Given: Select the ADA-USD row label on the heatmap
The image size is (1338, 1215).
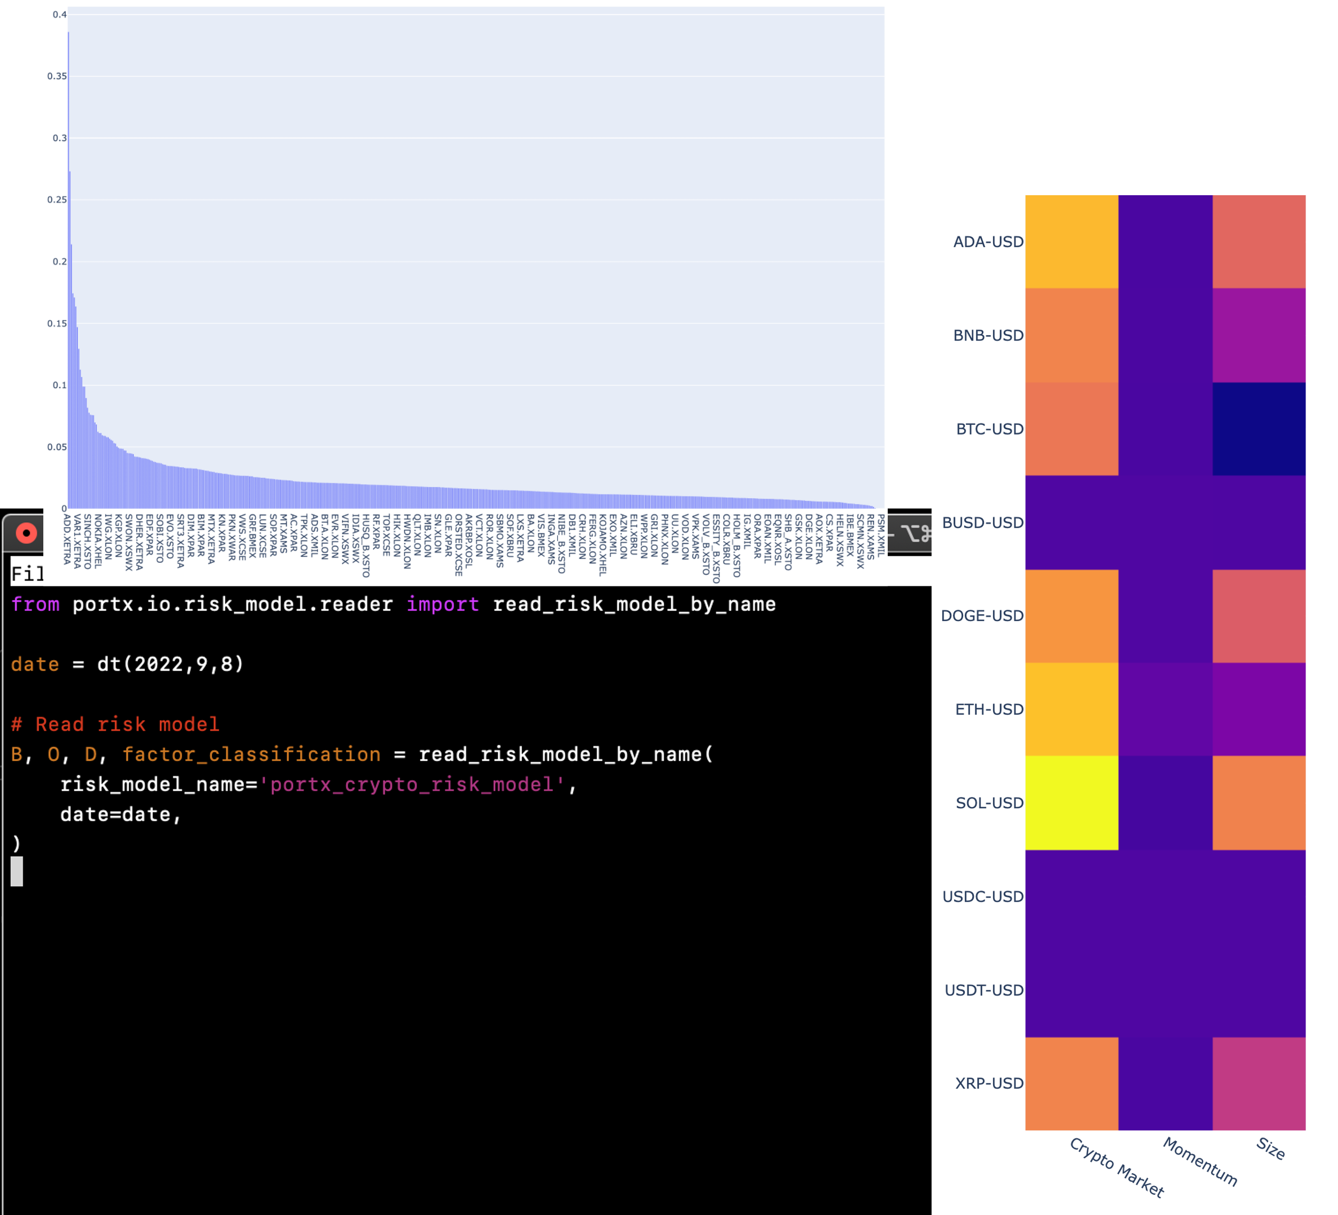Looking at the screenshot, I should pyautogui.click(x=987, y=242).
